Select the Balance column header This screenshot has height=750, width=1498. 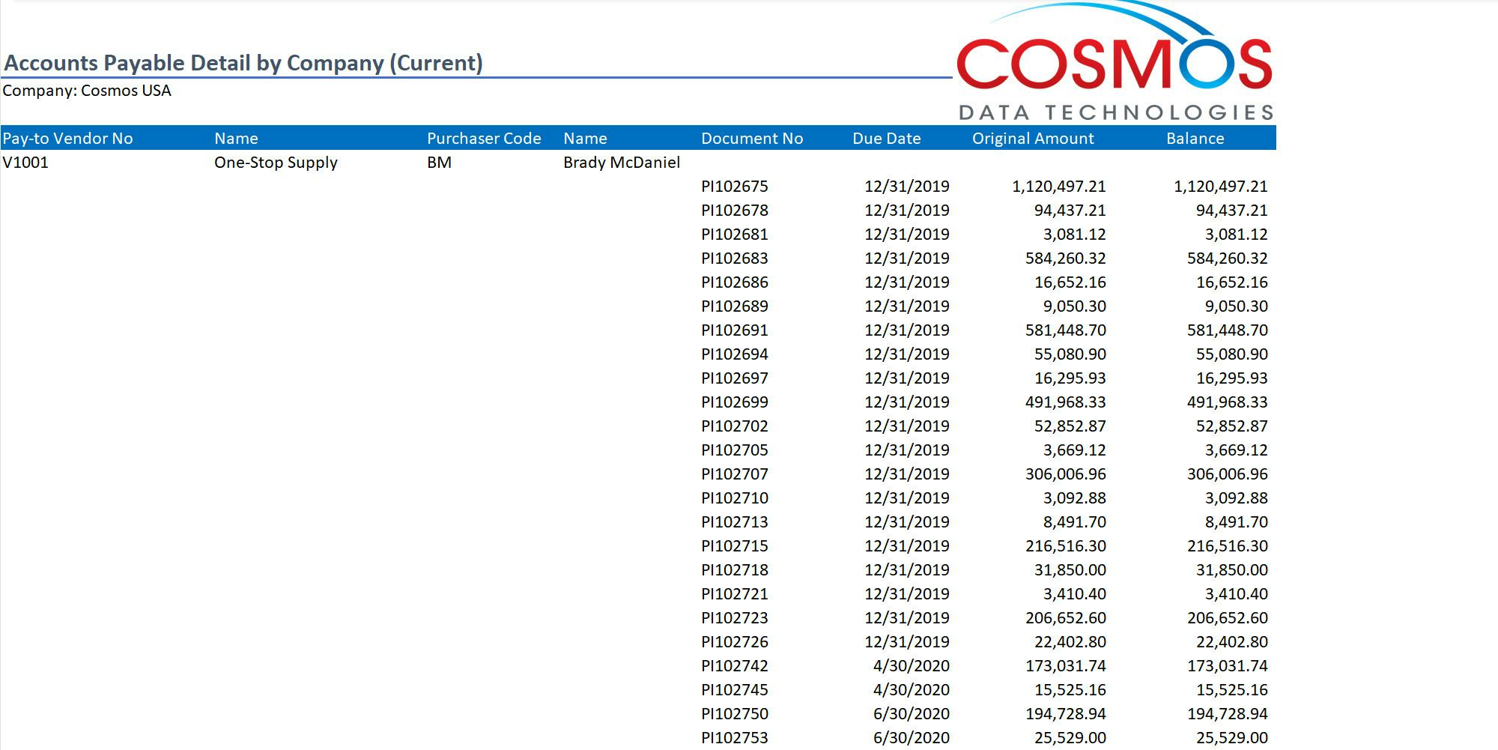[x=1195, y=138]
